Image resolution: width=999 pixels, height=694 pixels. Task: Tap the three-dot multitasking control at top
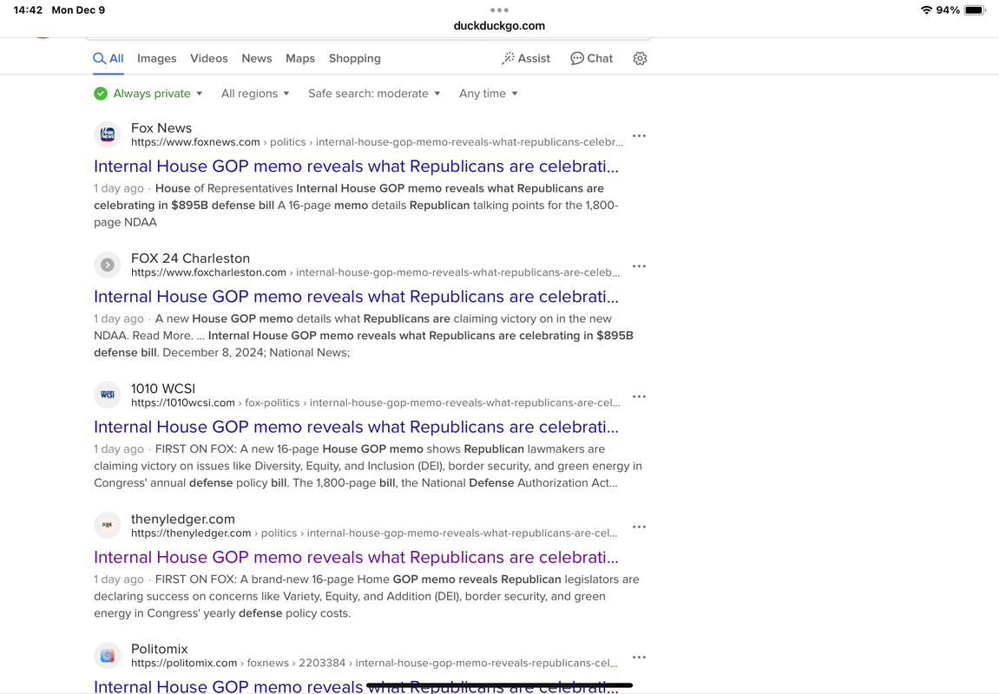(500, 10)
